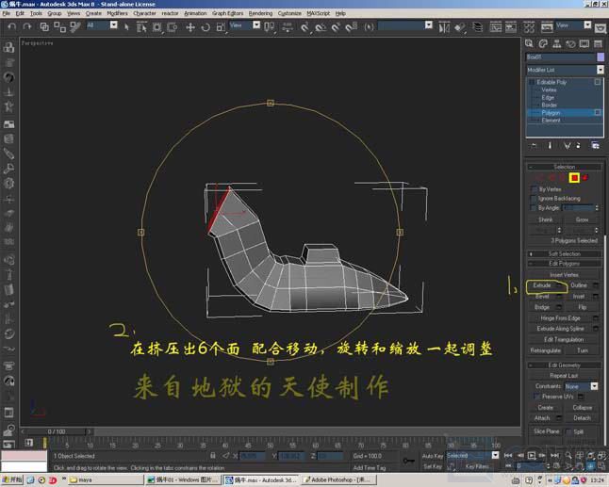Click the Grow selection button

(x=582, y=219)
